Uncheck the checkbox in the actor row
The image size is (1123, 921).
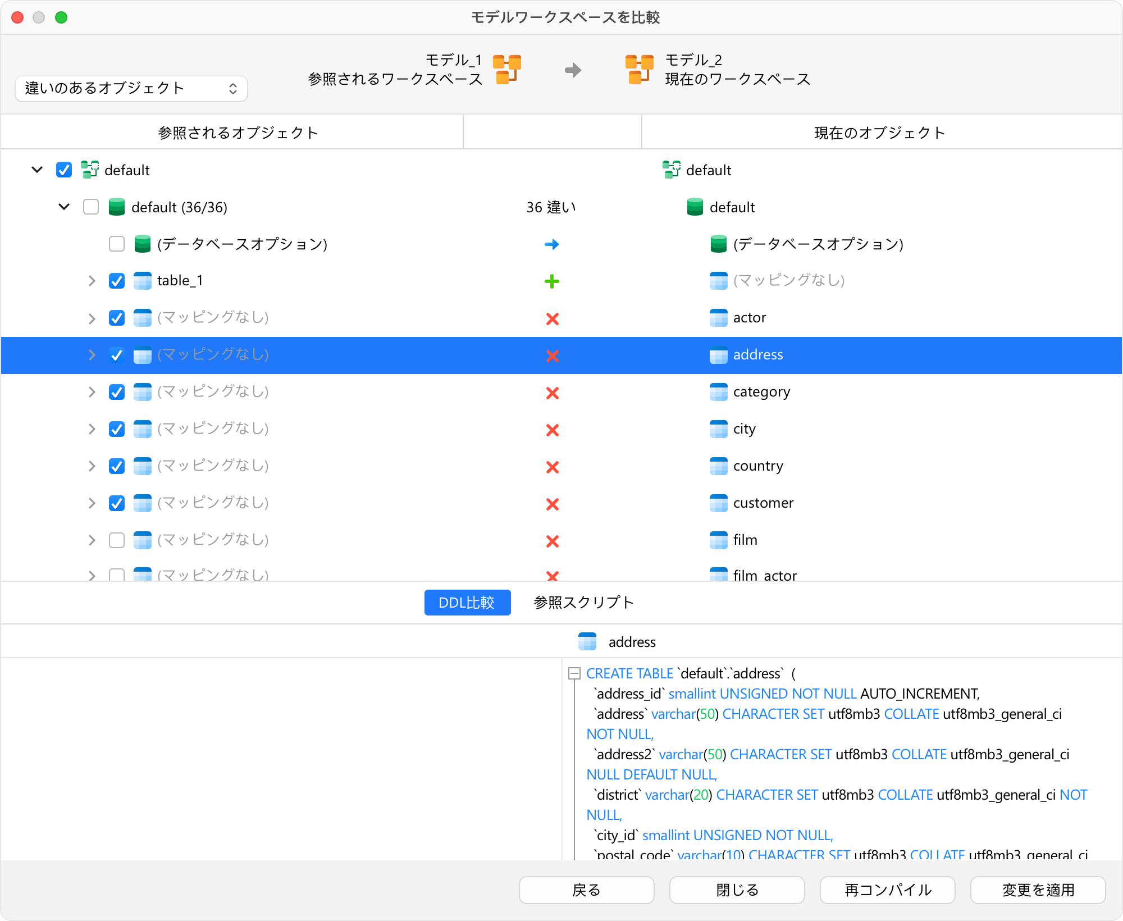click(x=117, y=318)
